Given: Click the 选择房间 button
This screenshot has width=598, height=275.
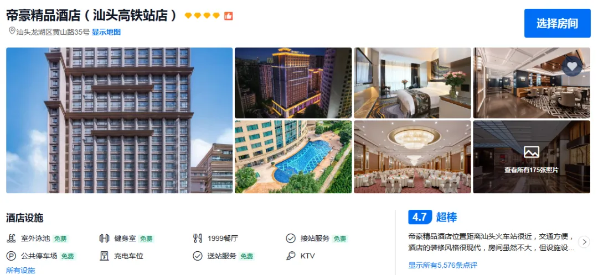Looking at the screenshot, I should click(x=557, y=23).
